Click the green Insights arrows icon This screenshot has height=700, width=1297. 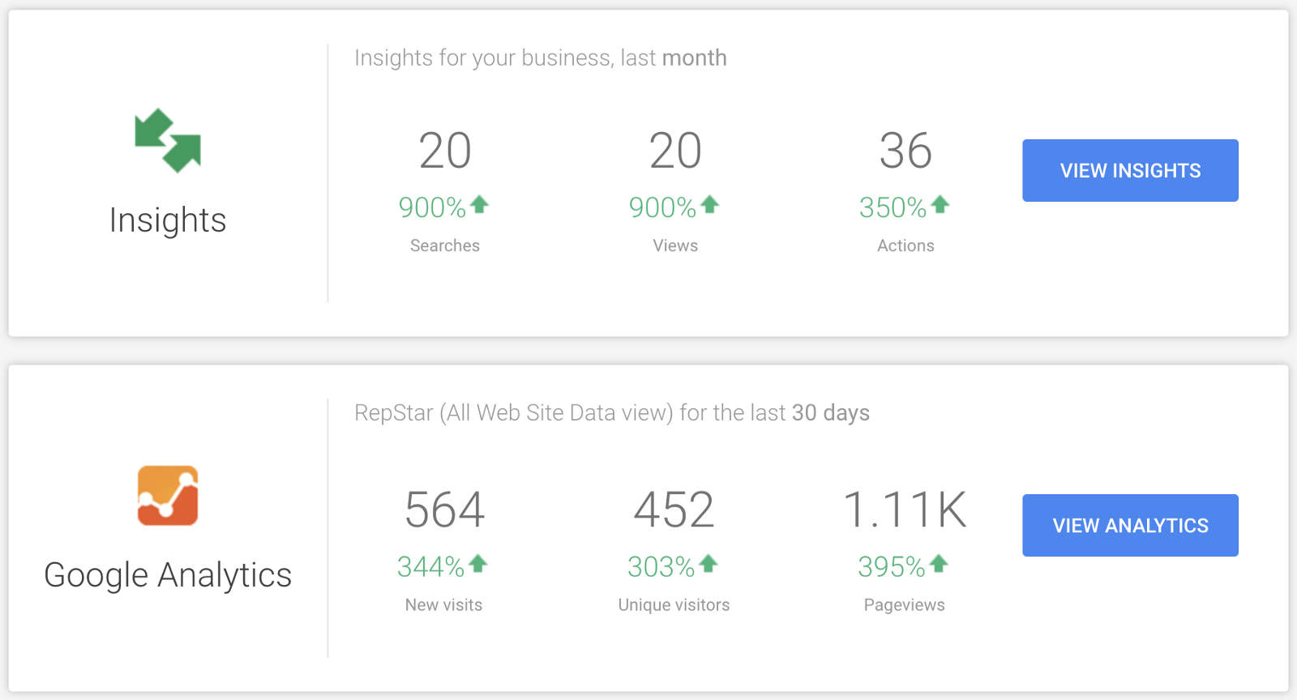(168, 141)
